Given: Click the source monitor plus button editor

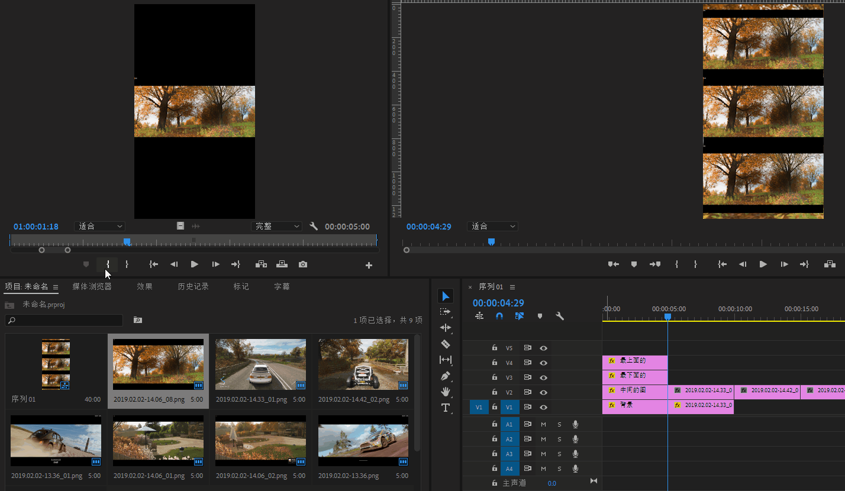Looking at the screenshot, I should click(x=369, y=266).
